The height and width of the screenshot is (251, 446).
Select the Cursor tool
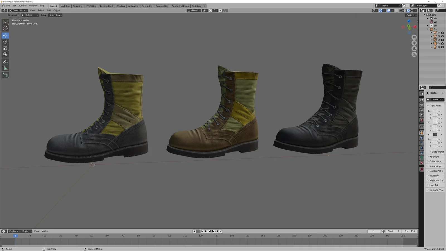5,28
